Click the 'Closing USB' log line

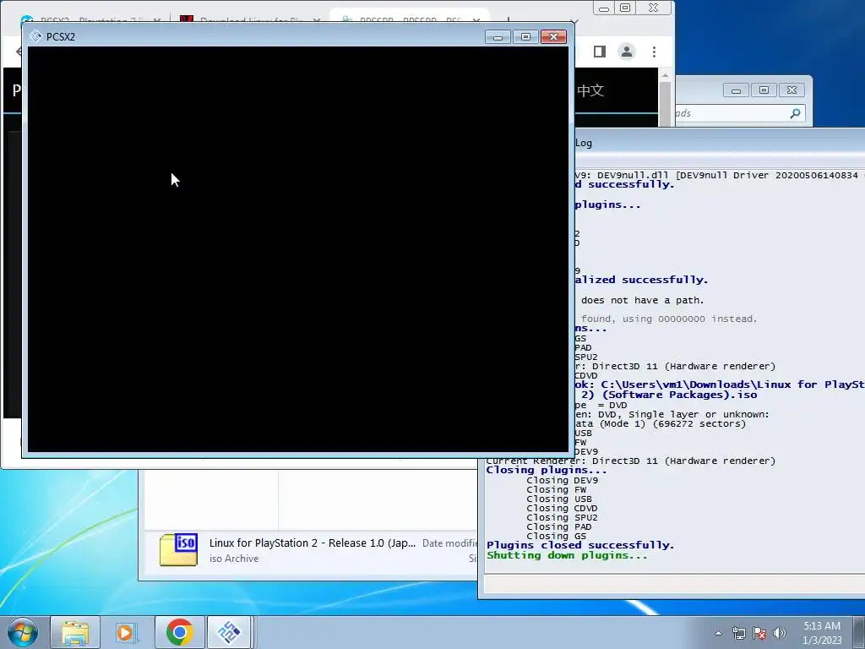click(559, 499)
